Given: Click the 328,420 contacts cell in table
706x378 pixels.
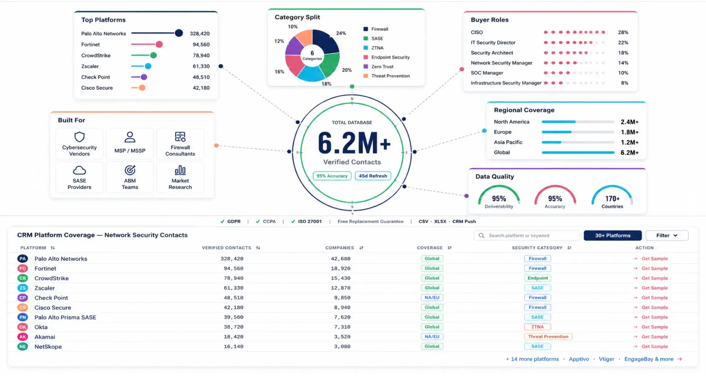Looking at the screenshot, I should click(x=232, y=259).
